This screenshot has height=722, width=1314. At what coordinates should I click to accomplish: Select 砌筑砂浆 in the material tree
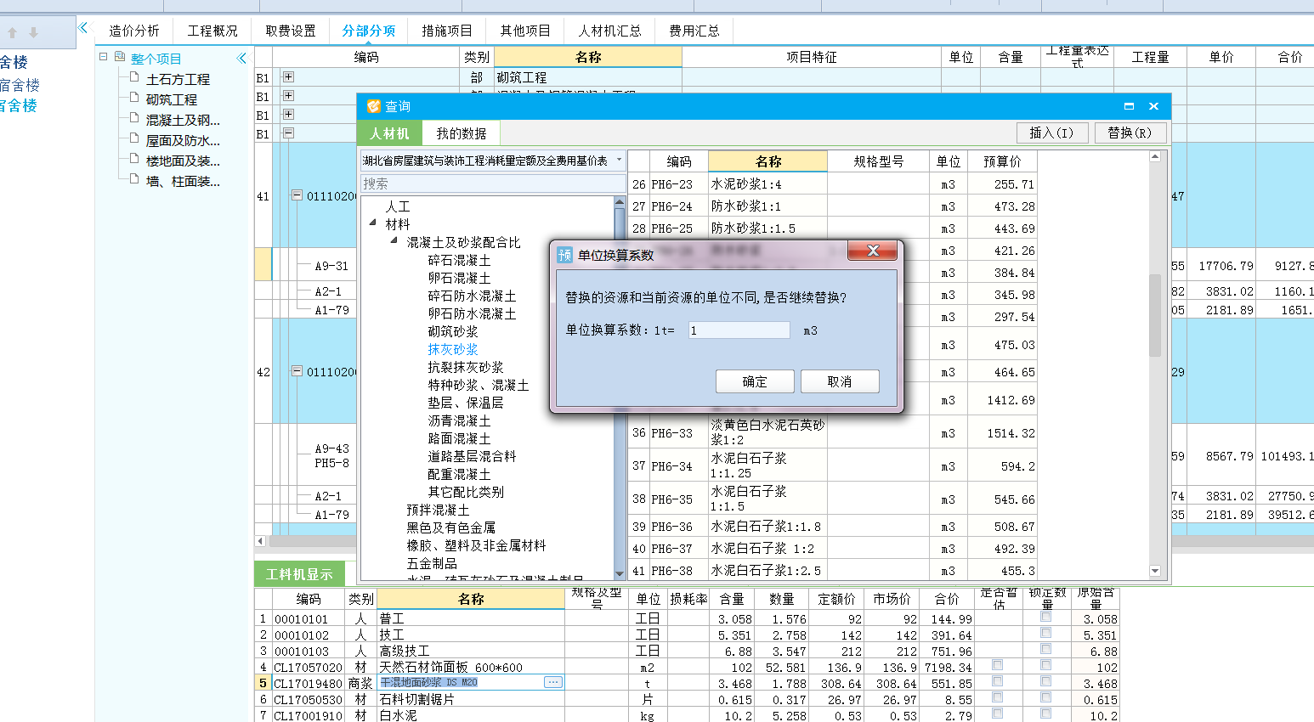tap(453, 331)
